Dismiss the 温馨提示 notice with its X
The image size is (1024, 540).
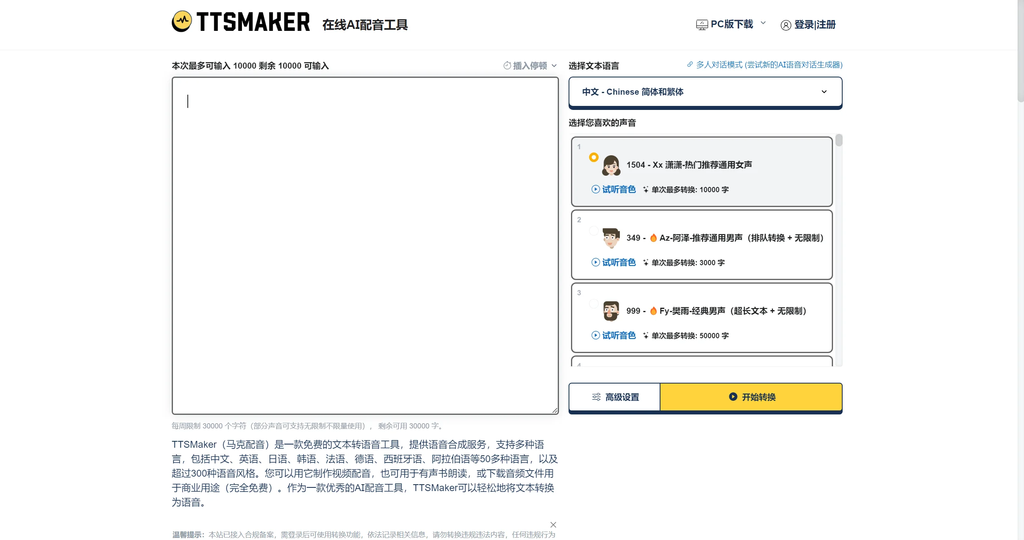click(553, 524)
